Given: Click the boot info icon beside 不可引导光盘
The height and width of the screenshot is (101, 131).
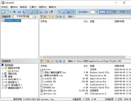Looking at the screenshot, I should (35, 17).
